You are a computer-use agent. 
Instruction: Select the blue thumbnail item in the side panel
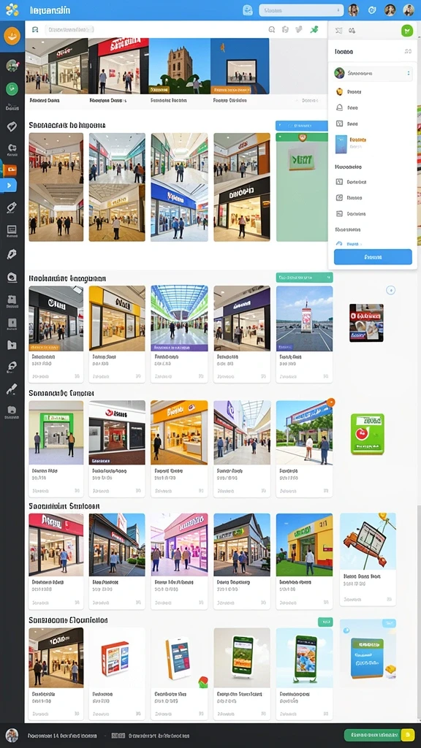click(x=341, y=144)
